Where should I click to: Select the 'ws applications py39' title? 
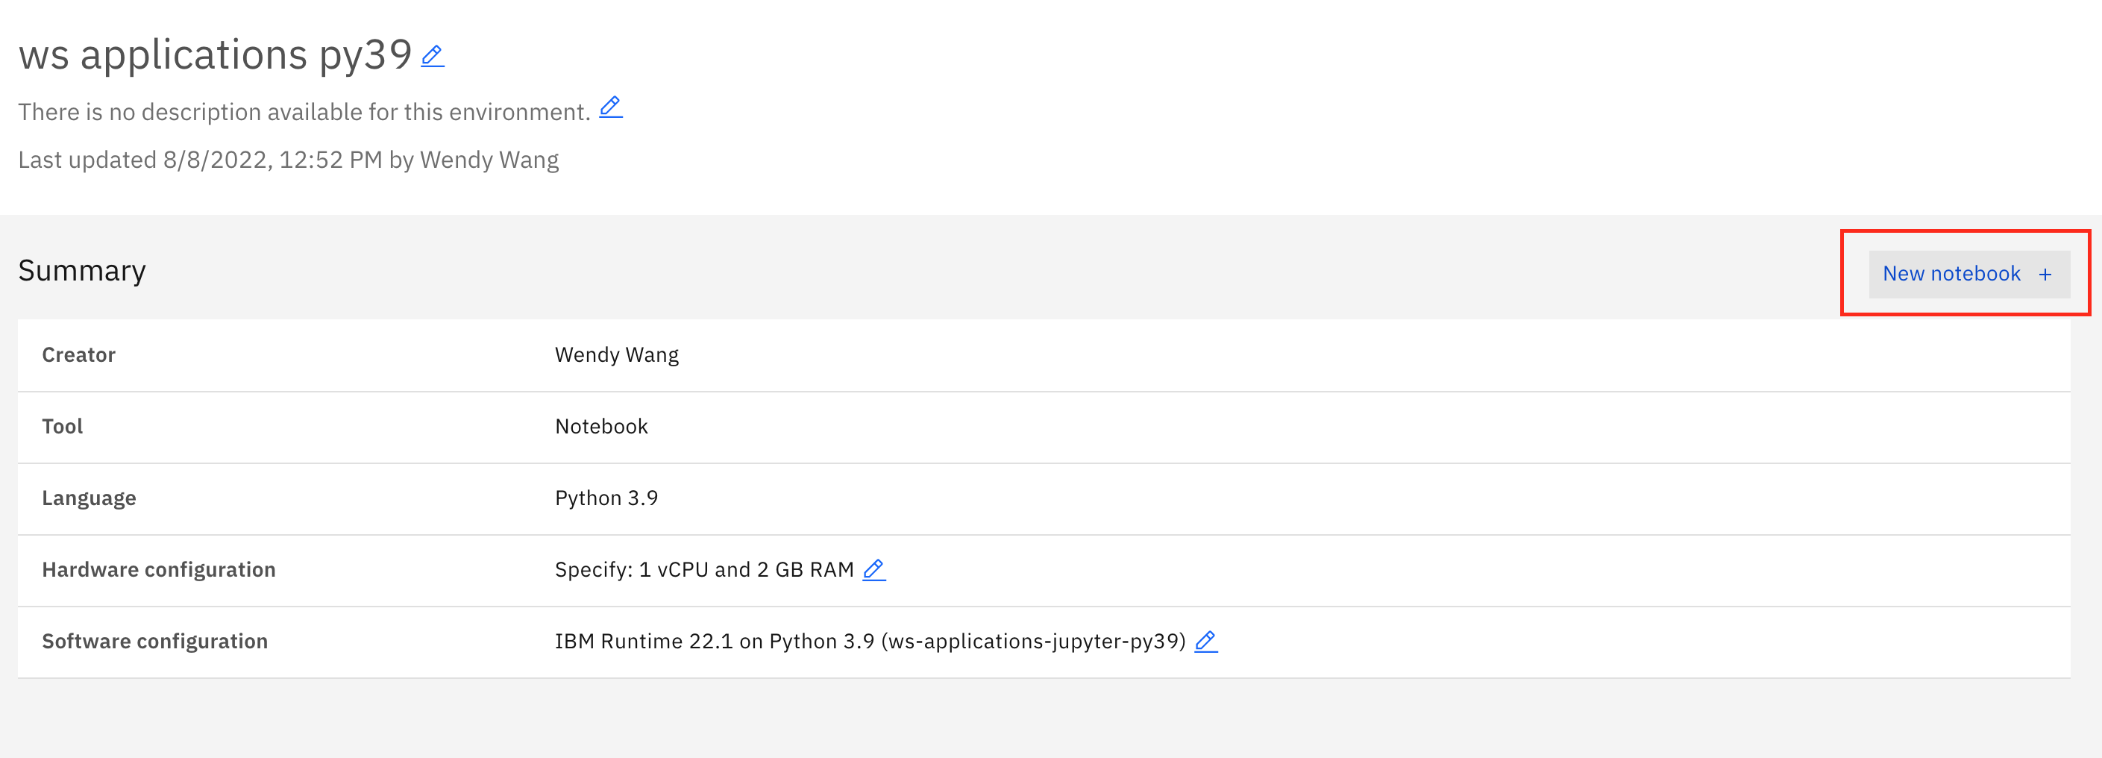[x=216, y=55]
